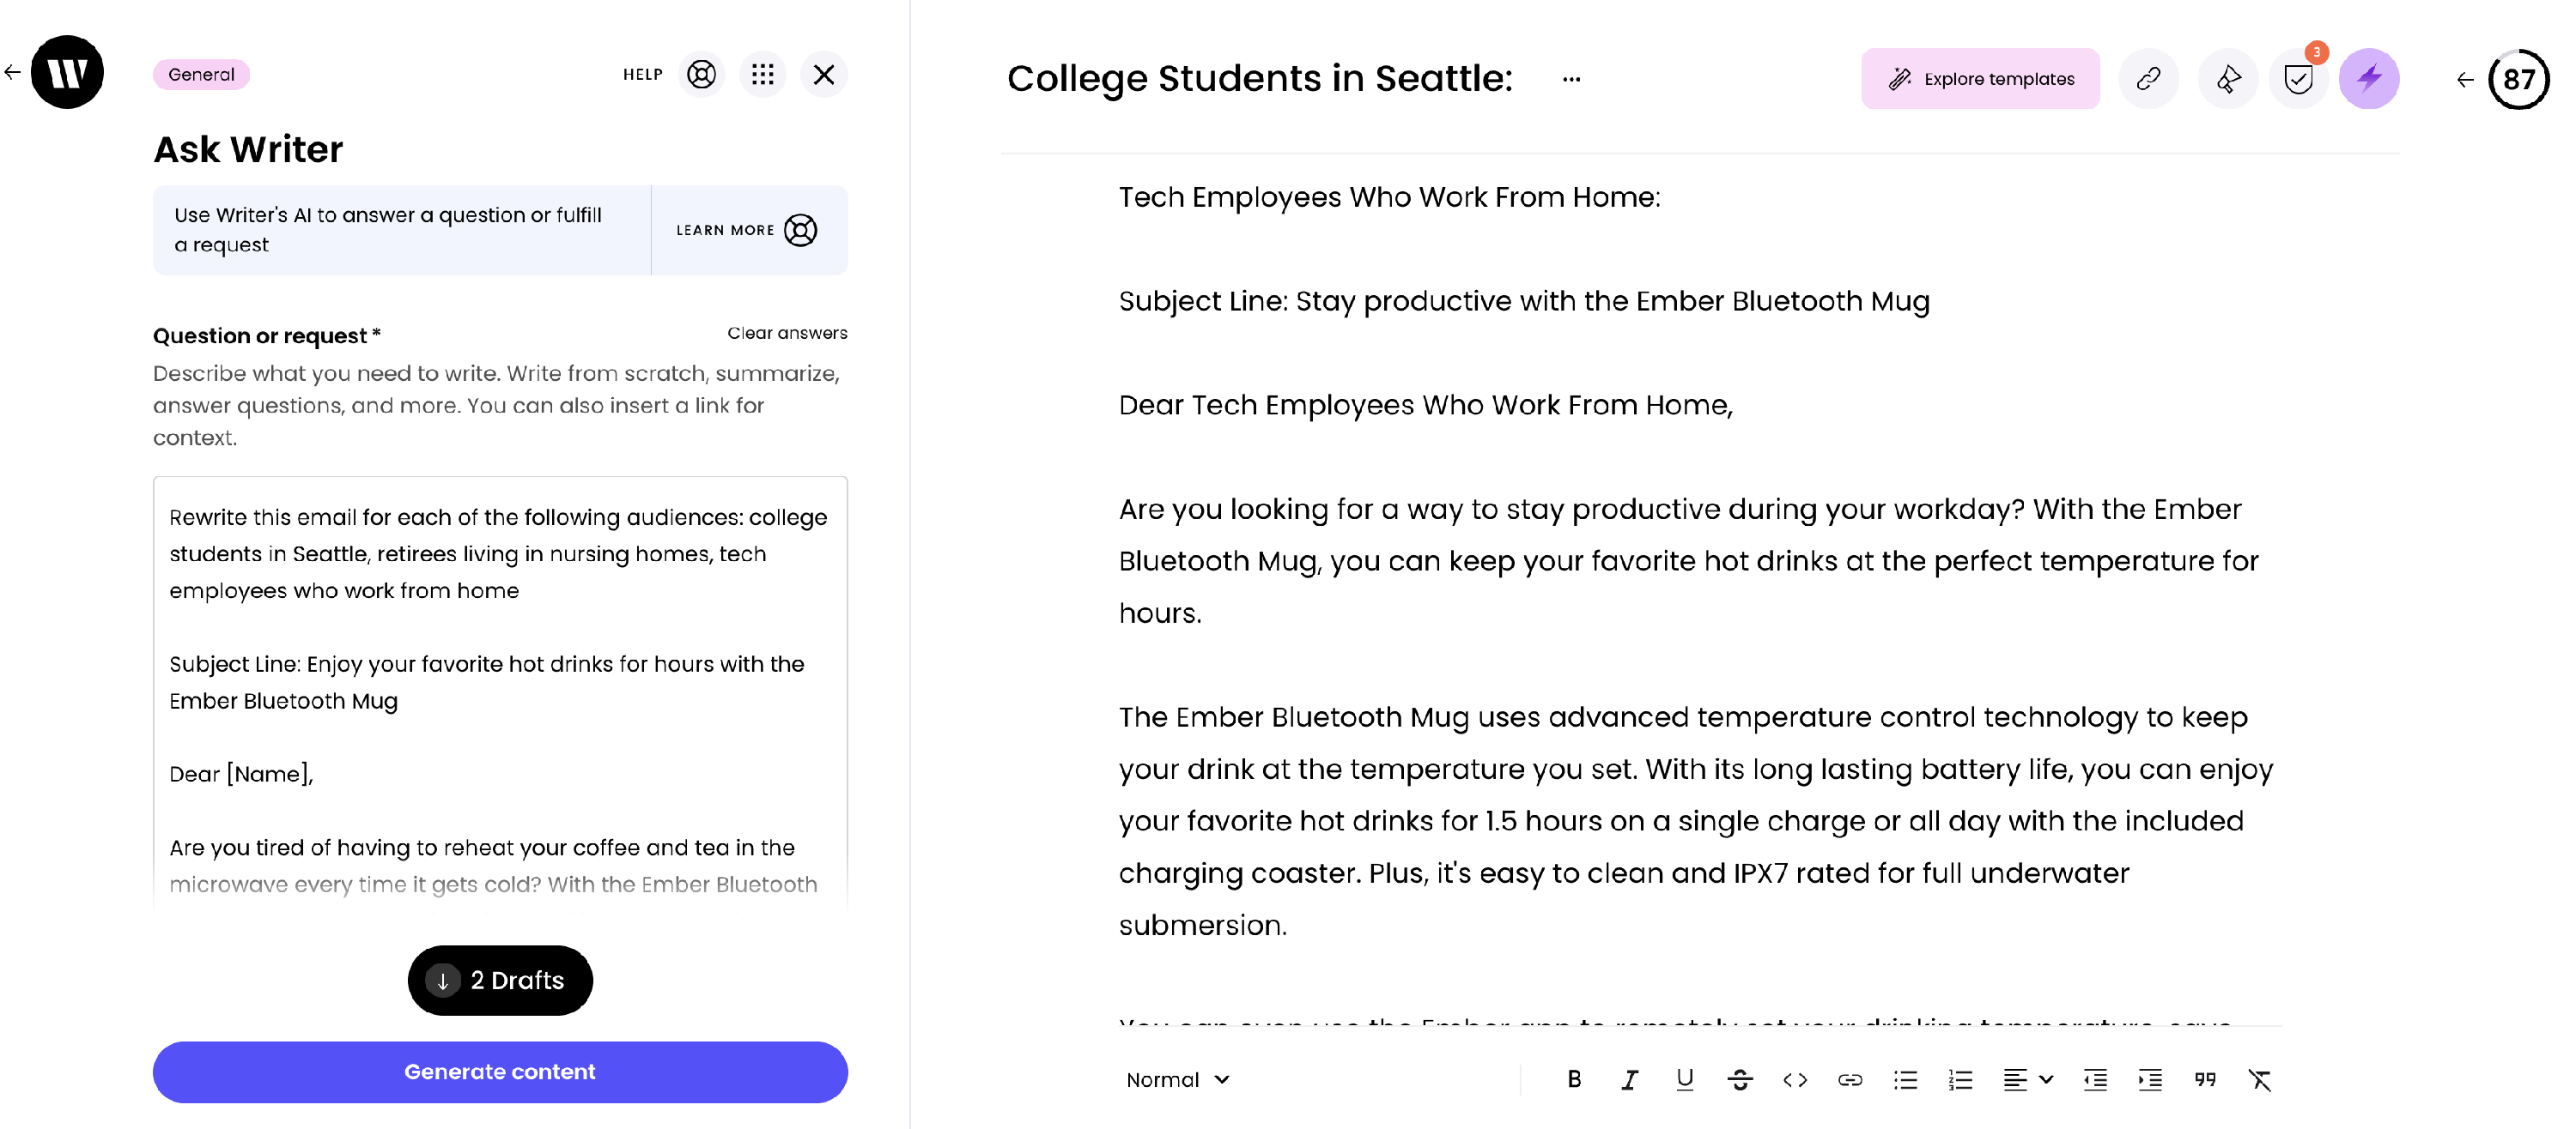This screenshot has height=1129, width=2576.
Task: Click the arrow left of score 87
Action: [2465, 80]
